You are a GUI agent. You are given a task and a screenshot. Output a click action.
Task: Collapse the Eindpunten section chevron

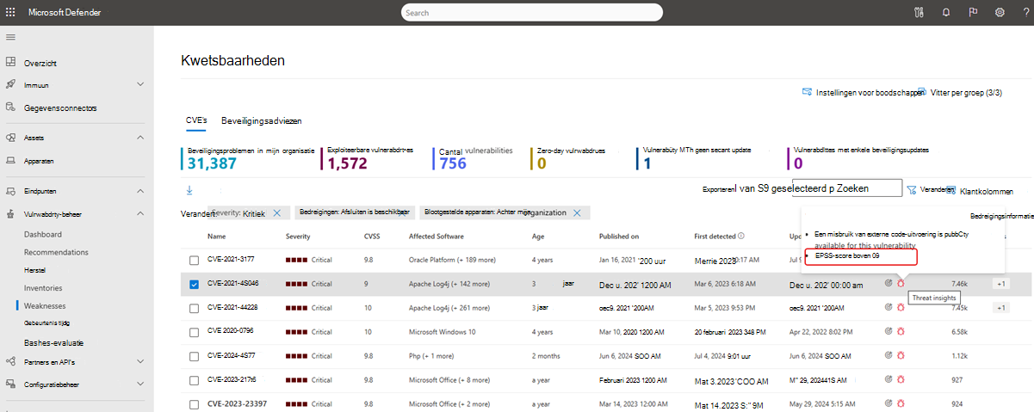(140, 191)
